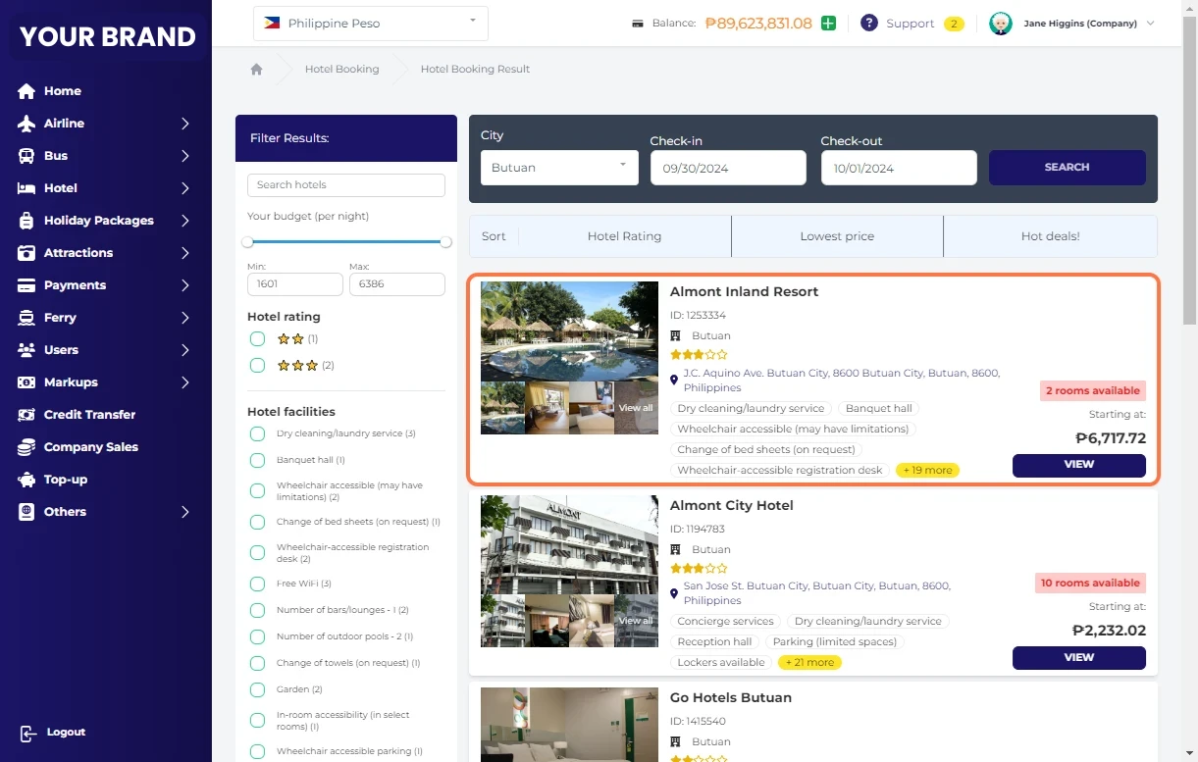This screenshot has height=762, width=1198.
Task: Click the green add balance plus icon
Action: [x=829, y=24]
